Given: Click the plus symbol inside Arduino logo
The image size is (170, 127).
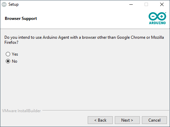Looking at the screenshot, I should point(162,17).
